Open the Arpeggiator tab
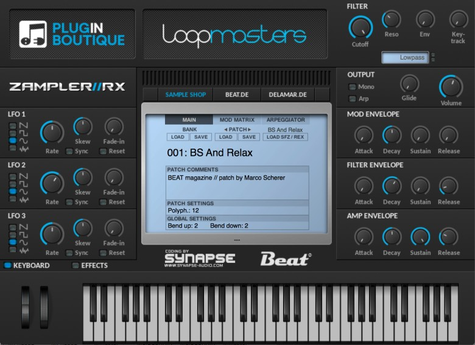 coord(286,120)
